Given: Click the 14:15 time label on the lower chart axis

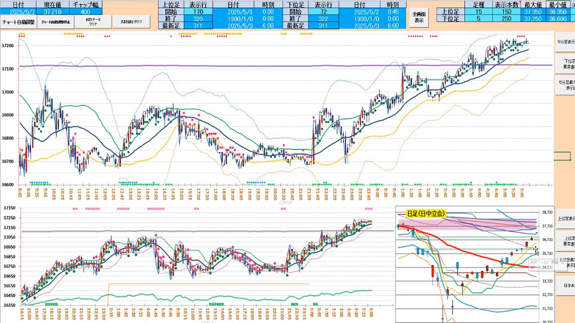Looking at the screenshot, I should [22, 314].
